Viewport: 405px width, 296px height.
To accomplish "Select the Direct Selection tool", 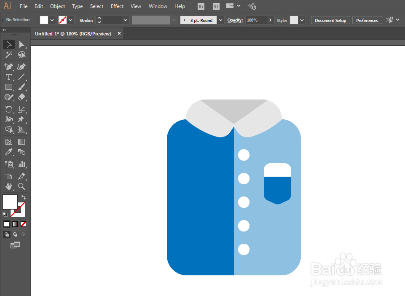I will (21, 44).
